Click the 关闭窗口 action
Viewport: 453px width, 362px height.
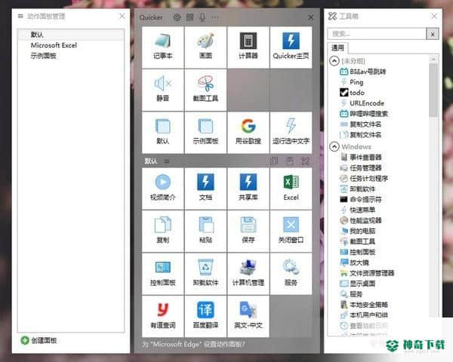tap(291, 232)
